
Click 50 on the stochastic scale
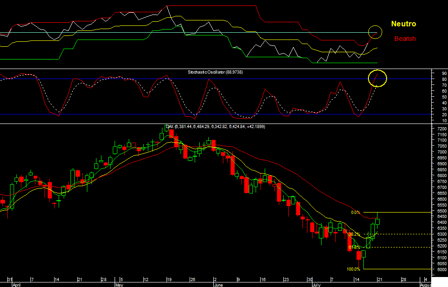tap(444, 97)
